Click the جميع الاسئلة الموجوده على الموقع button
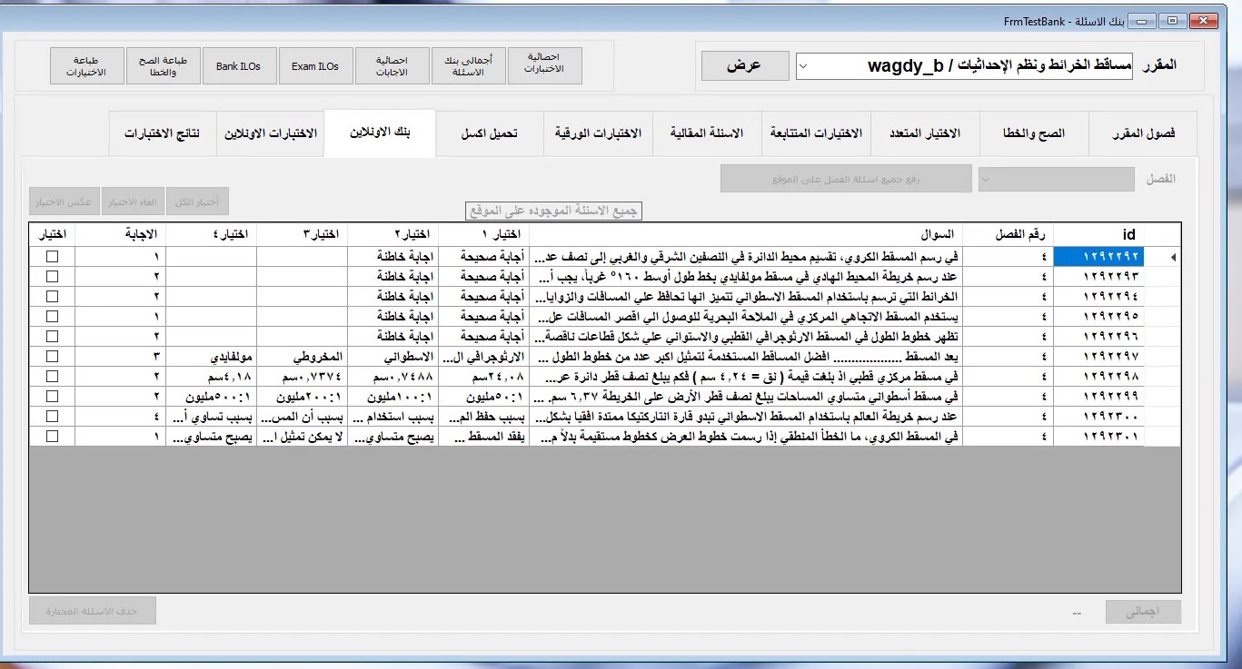1242x669 pixels. click(553, 211)
